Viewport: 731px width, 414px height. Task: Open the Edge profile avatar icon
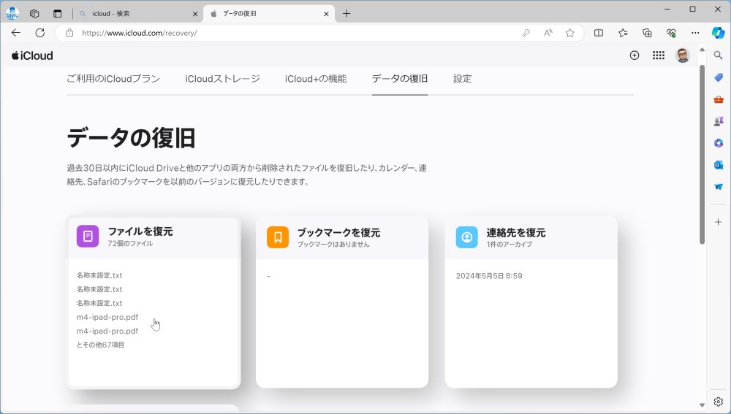12,13
